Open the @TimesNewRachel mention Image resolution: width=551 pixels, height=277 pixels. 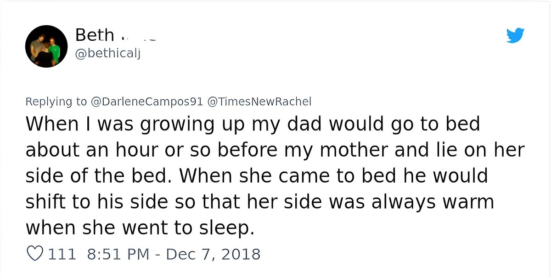point(259,102)
